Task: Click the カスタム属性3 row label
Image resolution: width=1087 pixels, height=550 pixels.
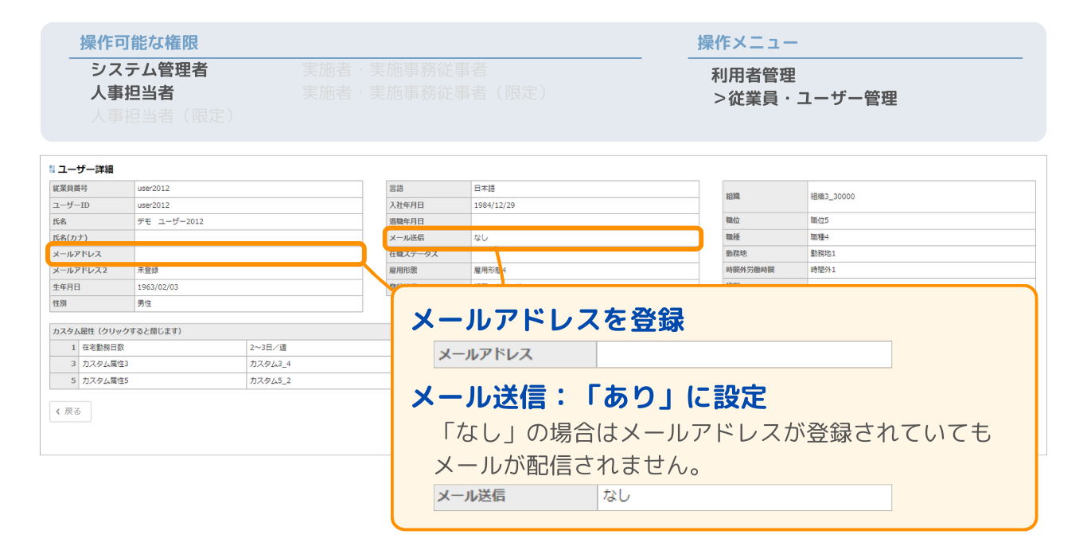Action: [x=105, y=364]
